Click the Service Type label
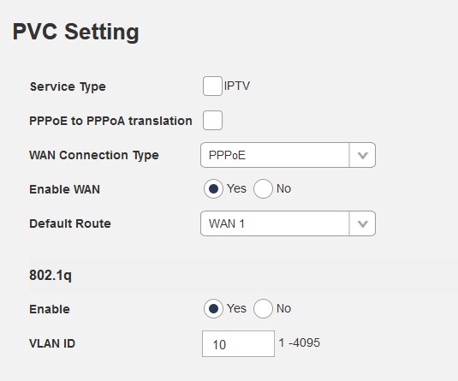 (x=68, y=86)
